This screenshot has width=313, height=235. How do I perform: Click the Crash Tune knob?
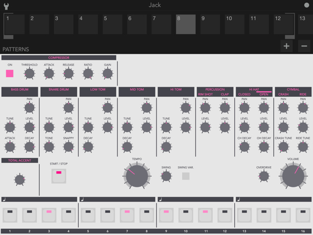[283, 147]
